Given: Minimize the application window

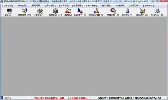Looking at the screenshot, I should pos(153,1).
